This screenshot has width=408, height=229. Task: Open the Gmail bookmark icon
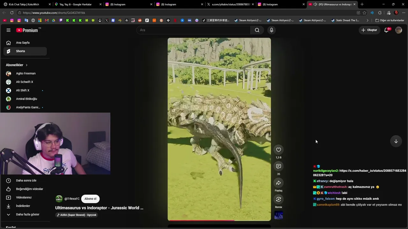tap(47, 20)
